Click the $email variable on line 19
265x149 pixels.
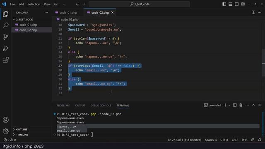74,29
